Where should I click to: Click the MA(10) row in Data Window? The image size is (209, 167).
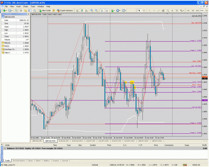pos(15,43)
